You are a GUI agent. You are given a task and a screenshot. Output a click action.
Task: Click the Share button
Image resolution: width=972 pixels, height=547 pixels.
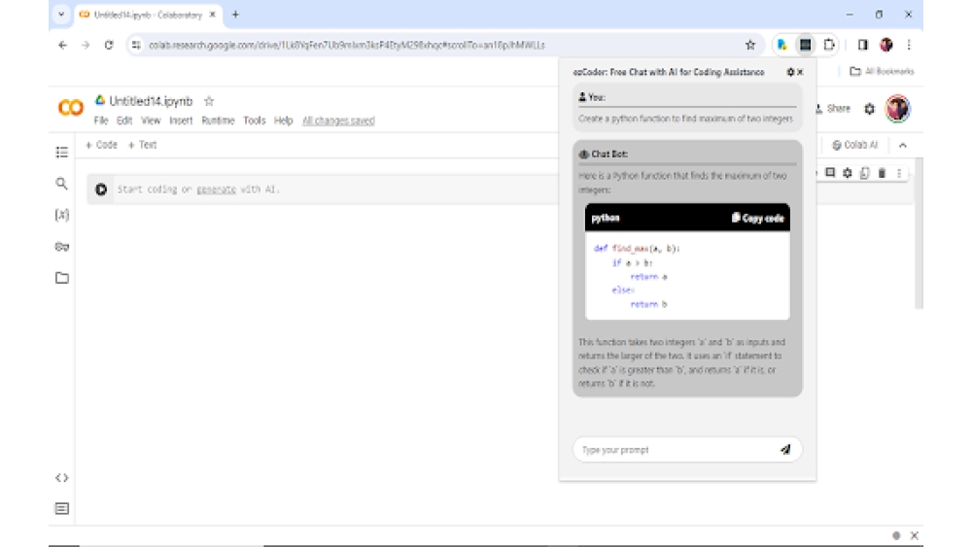tap(833, 109)
